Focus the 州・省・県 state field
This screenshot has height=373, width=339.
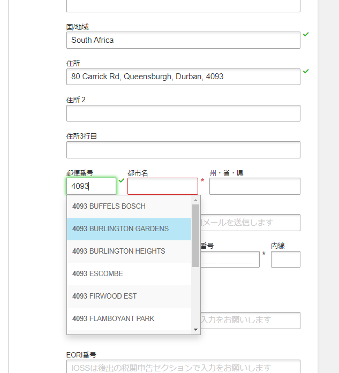255,186
